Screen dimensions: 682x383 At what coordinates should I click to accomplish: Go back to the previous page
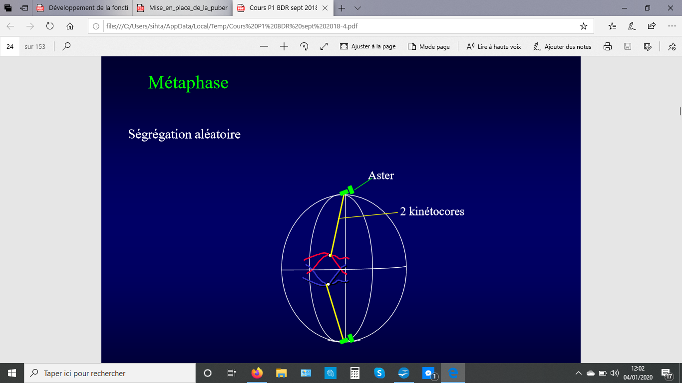pyautogui.click(x=10, y=26)
